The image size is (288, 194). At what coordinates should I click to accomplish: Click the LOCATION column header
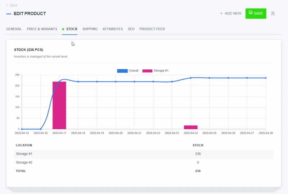coord(24,145)
